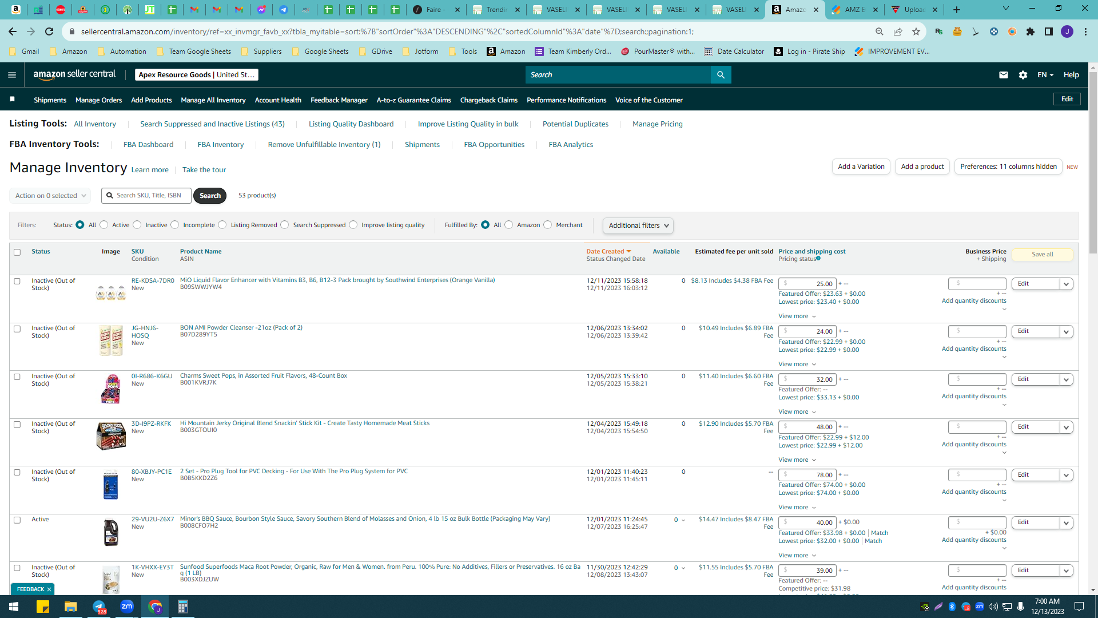
Task: Select the Active status radio filter
Action: pos(104,225)
